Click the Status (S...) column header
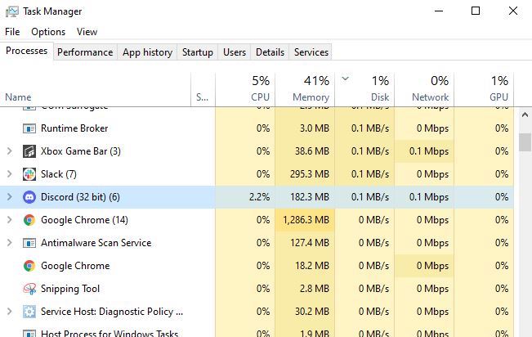 coord(203,89)
